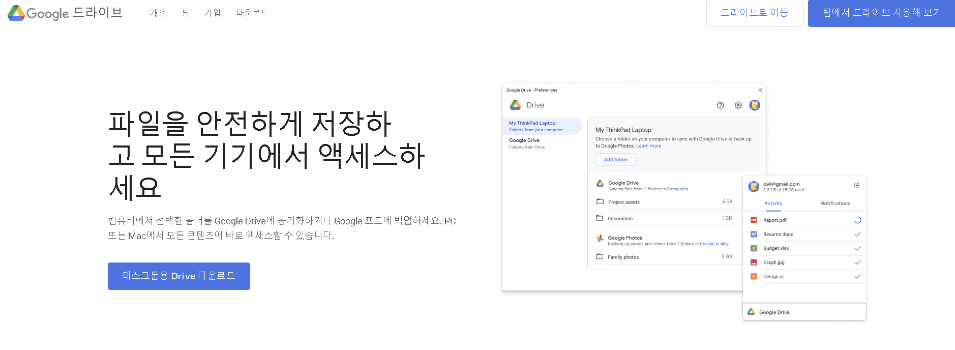Click the help question-mark icon in Preferences

720,105
